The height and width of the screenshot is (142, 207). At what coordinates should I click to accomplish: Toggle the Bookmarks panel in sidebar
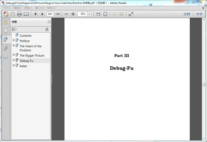pyautogui.click(x=6, y=39)
